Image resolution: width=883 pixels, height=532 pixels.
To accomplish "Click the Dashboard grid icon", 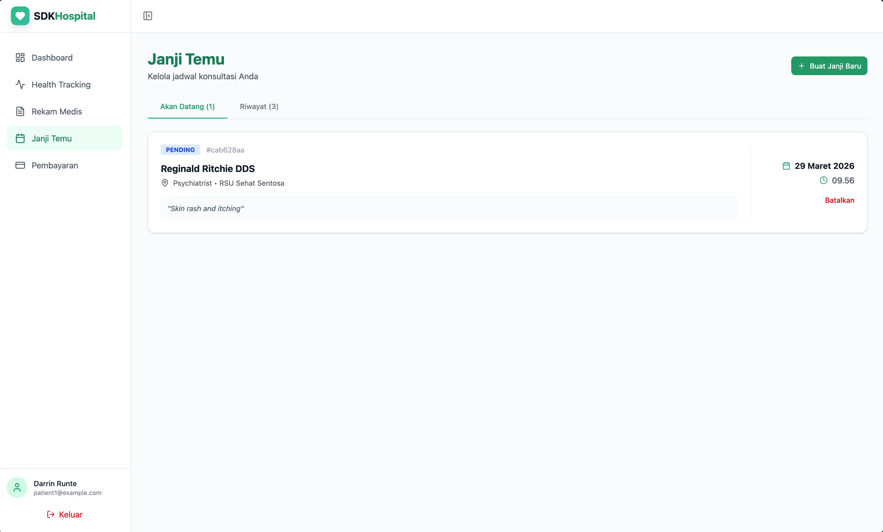I will pos(20,58).
